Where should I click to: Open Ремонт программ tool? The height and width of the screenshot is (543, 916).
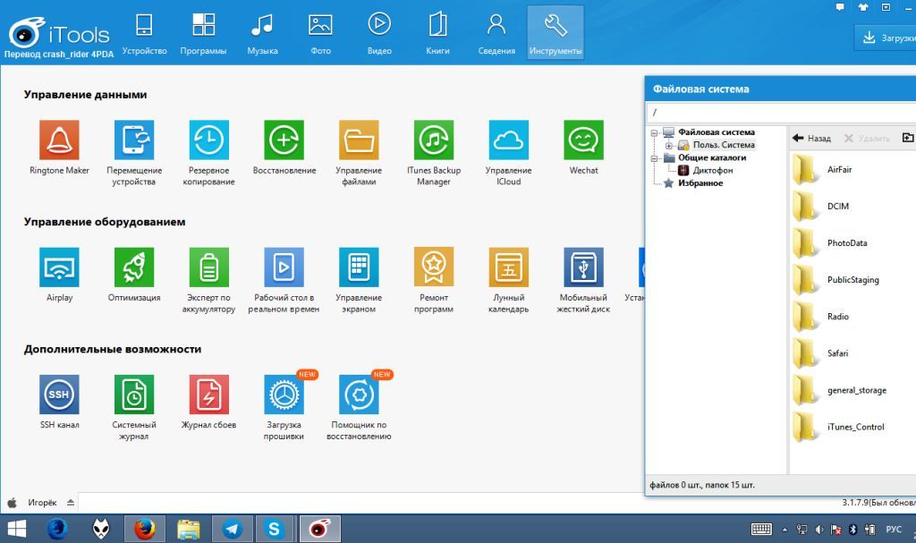(x=434, y=267)
